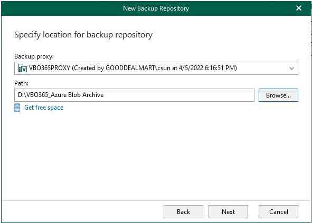Click the "Specify location for backup repository" heading
Image resolution: width=312 pixels, height=223 pixels.
click(83, 35)
